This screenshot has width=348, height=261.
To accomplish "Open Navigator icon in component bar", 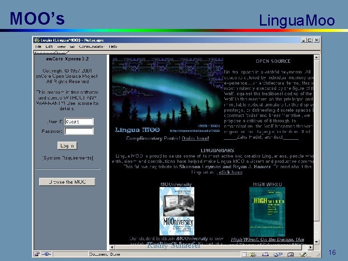I will pos(252,254).
